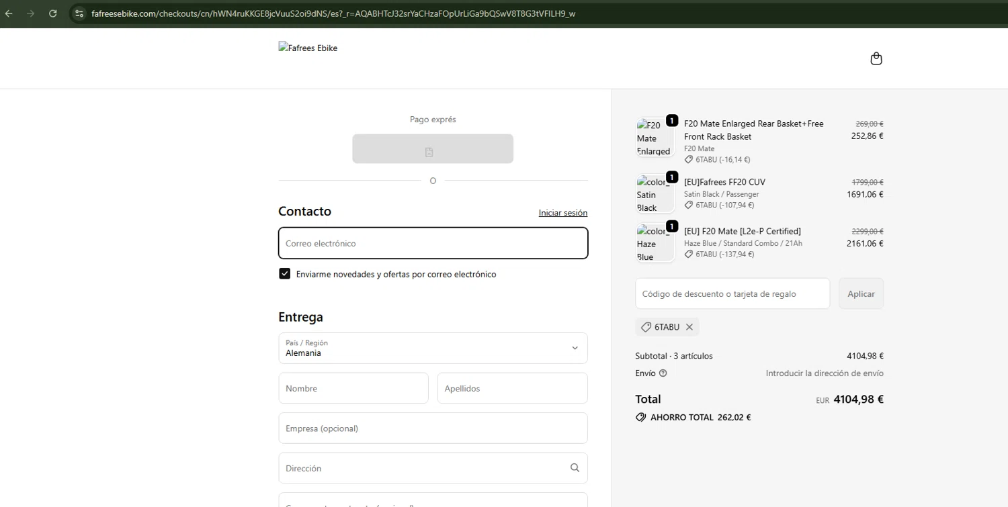Click the AHORRO TOTAL savings tag icon
The height and width of the screenshot is (507, 1008).
click(x=641, y=417)
